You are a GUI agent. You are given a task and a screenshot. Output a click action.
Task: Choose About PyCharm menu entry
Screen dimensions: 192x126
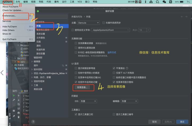pos(10,7)
